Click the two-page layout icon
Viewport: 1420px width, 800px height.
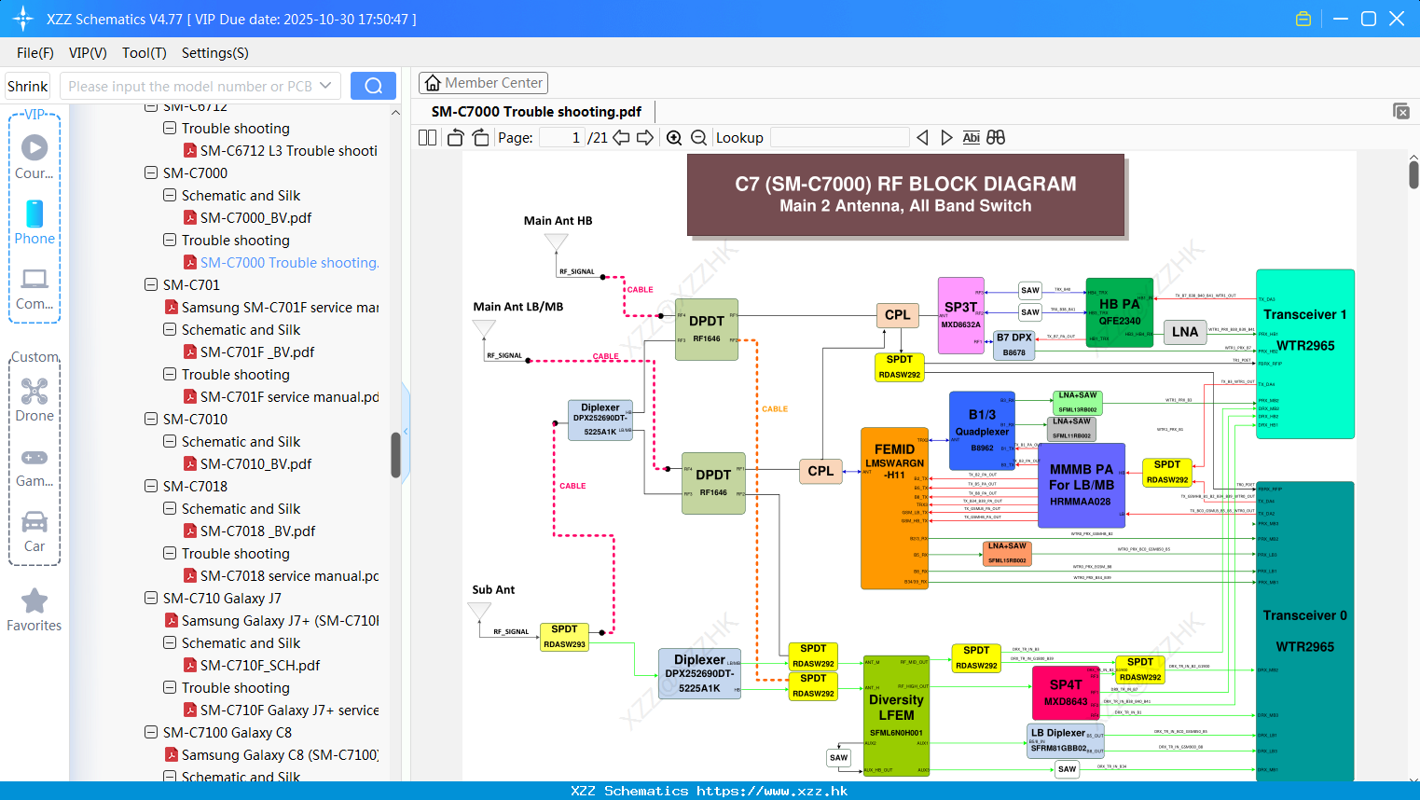[427, 137]
